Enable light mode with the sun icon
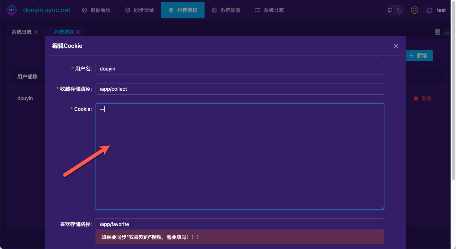Viewport: 456px width, 249px height. pyautogui.click(x=389, y=10)
